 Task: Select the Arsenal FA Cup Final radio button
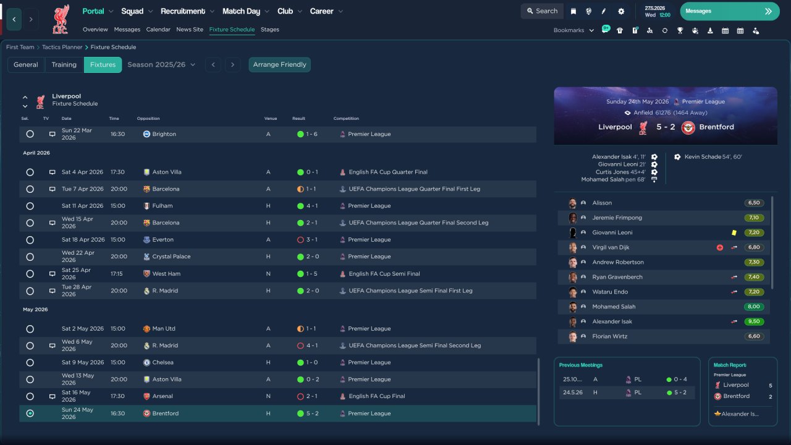coord(30,396)
